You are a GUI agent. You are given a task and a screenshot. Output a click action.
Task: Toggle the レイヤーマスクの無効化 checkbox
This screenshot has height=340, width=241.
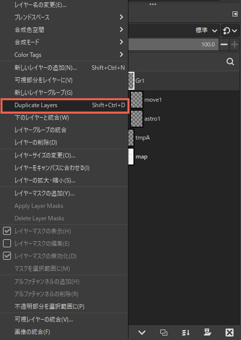pos(7,256)
